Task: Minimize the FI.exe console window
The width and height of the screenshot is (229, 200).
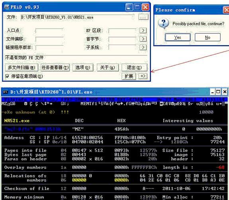Action: [212, 92]
